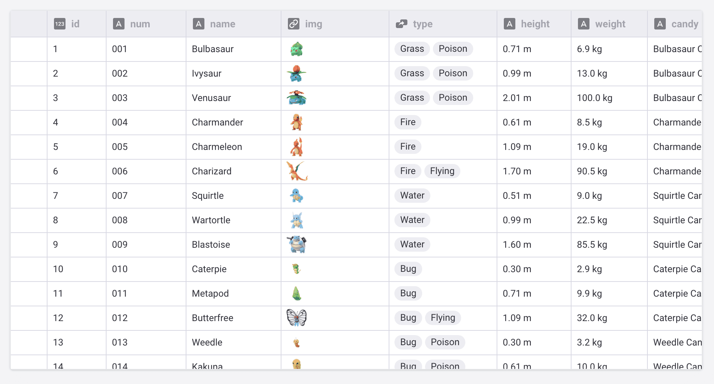Select the Flying tag in Charizard row
Image resolution: width=714 pixels, height=384 pixels.
click(x=442, y=171)
